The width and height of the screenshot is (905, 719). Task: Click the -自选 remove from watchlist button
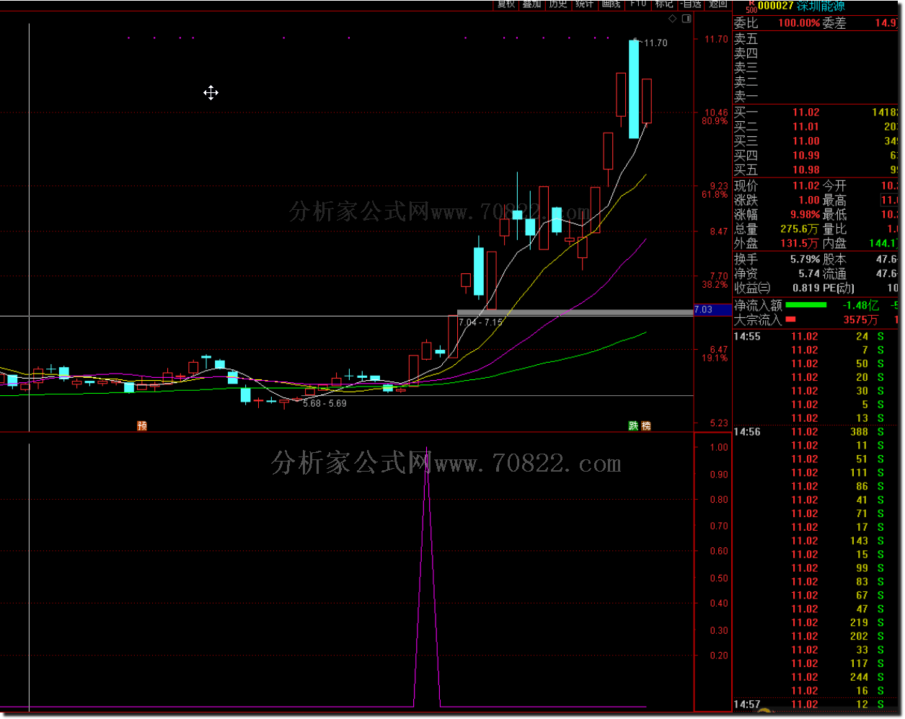[x=691, y=4]
